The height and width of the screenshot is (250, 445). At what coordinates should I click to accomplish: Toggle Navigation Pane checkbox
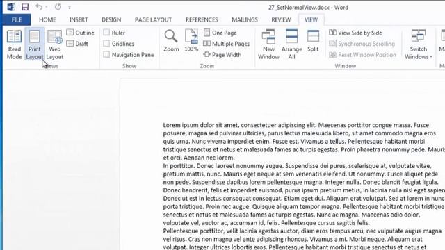pos(106,54)
